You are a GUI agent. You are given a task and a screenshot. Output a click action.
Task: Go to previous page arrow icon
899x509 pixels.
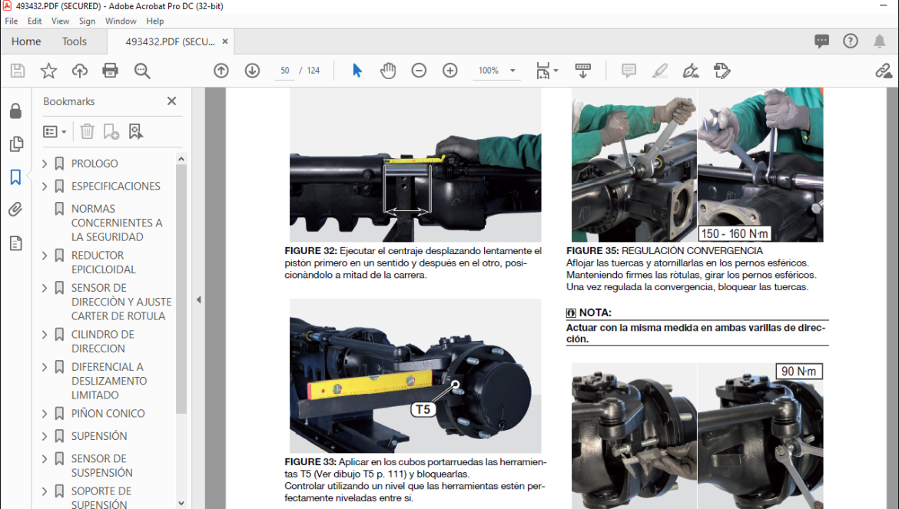221,71
